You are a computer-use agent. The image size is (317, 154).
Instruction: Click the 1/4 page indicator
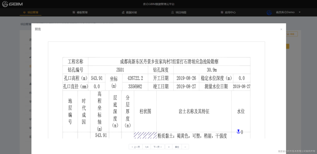click(147, 147)
